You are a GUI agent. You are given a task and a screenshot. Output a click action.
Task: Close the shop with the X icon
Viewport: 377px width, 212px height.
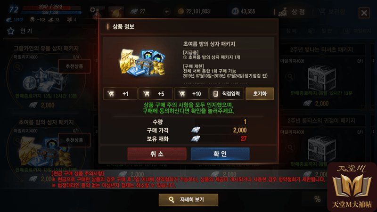tap(364, 13)
